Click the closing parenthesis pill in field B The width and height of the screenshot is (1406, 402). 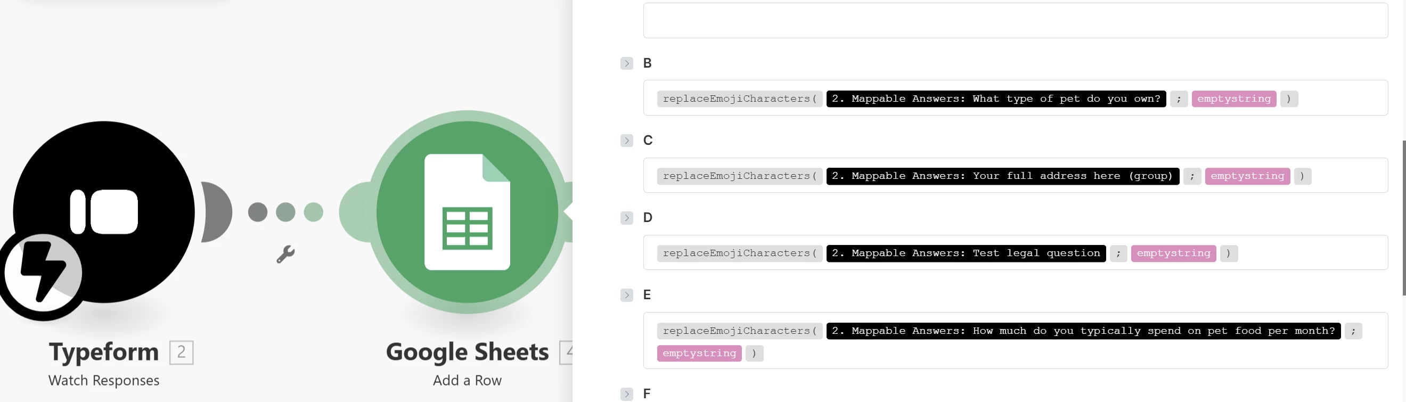tap(1289, 99)
